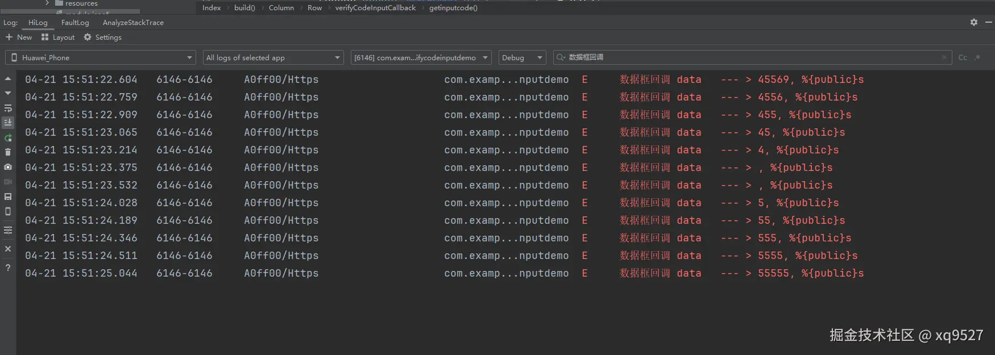Viewport: 995px width, 355px height.
Task: Expand the resources folder in project tree
Action: [47, 3]
